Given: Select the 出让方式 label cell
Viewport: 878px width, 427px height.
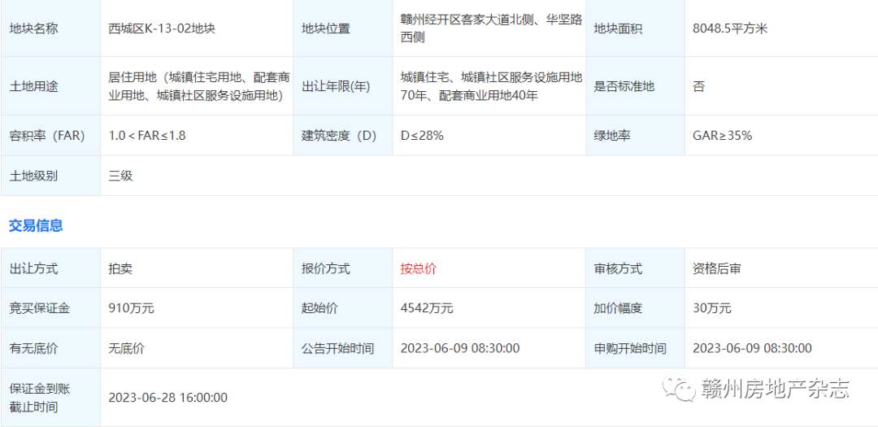Looking at the screenshot, I should point(51,268).
